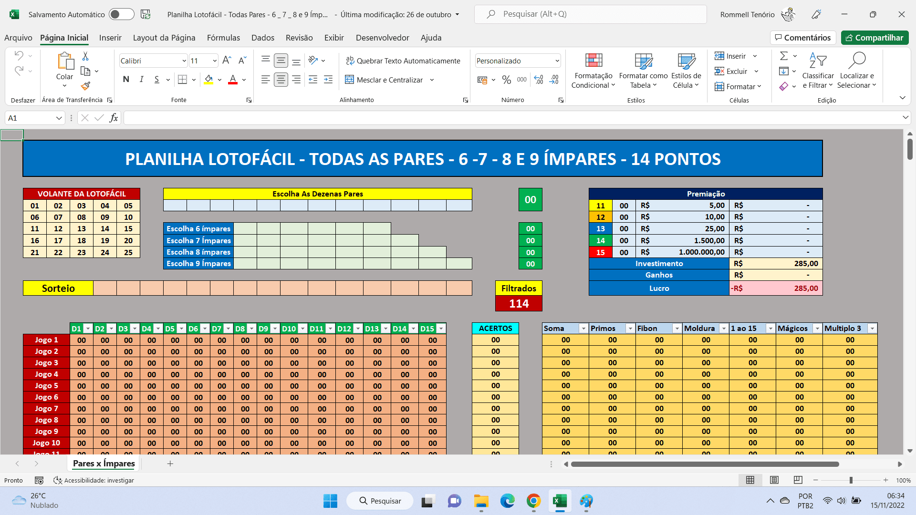
Task: Click the Classificar e Filtrar button
Action: [x=818, y=71]
